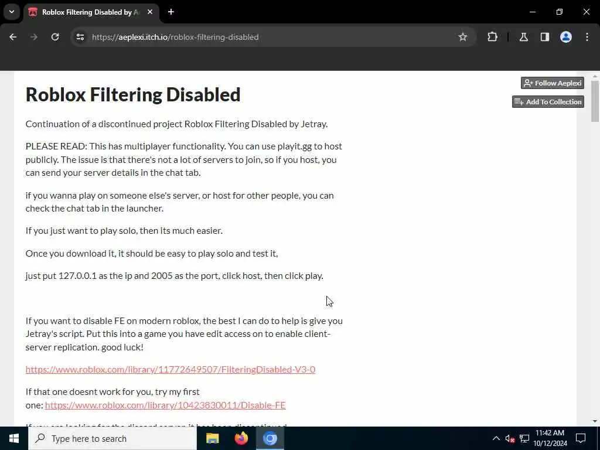Close the Roblox Filtering Disabled tab
Screen dimensions: 600x450
[150, 12]
